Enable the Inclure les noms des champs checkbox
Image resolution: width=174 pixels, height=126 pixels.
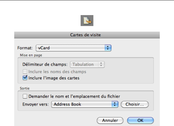pos(25,72)
